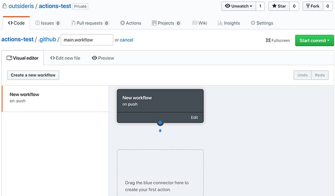Open the Pull requests tab
335x196 pixels.
90,23
